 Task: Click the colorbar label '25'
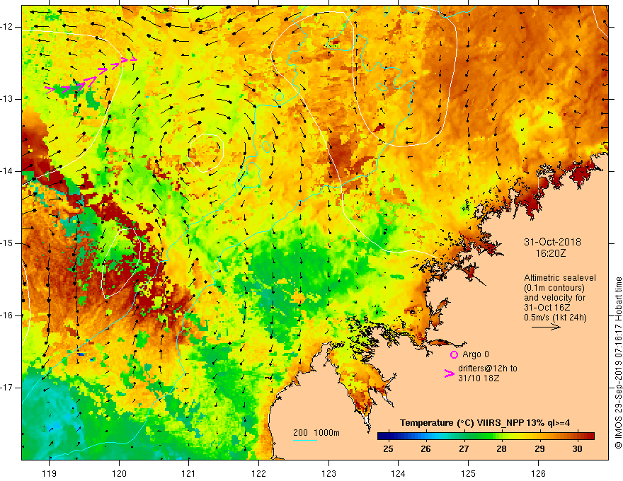(x=388, y=449)
